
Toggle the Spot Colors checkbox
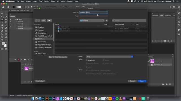[x=104, y=64]
